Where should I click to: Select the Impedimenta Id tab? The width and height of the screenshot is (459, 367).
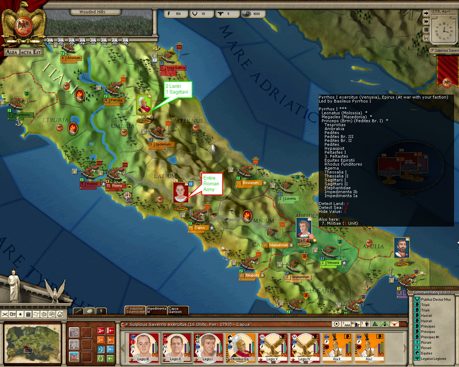pos(157,310)
